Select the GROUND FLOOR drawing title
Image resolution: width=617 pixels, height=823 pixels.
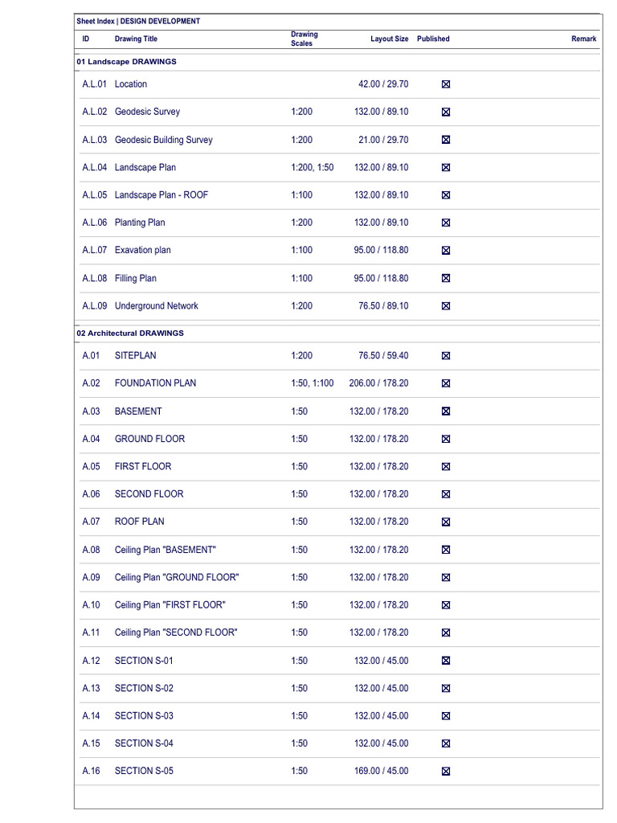pyautogui.click(x=149, y=439)
